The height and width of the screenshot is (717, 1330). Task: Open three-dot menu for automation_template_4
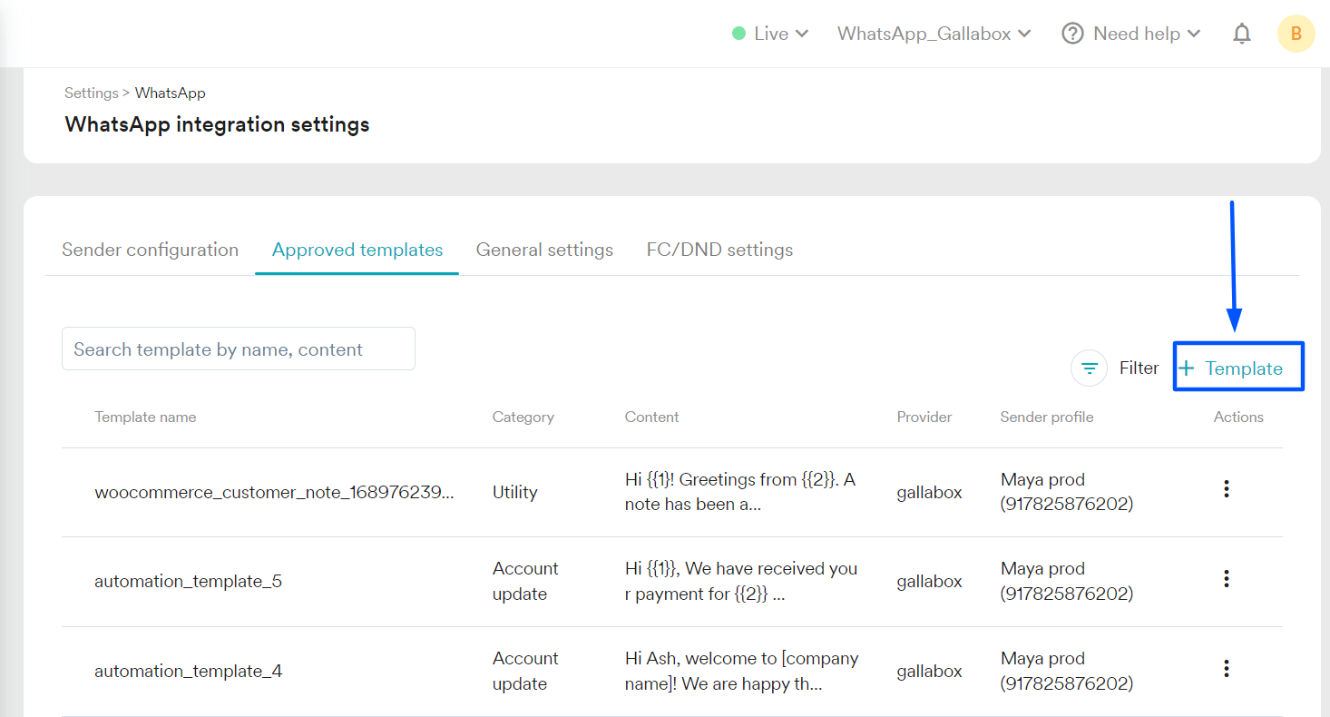(x=1226, y=669)
